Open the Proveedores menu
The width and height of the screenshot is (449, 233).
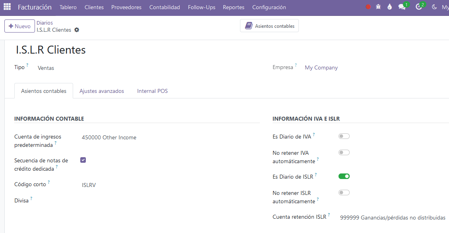coord(126,8)
